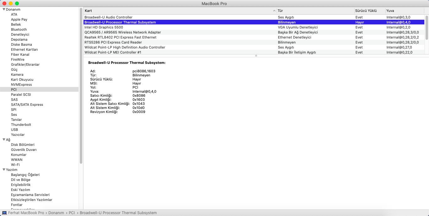The image size is (429, 216).
Task: Open the USB sidebar entry
Action: tap(14, 130)
